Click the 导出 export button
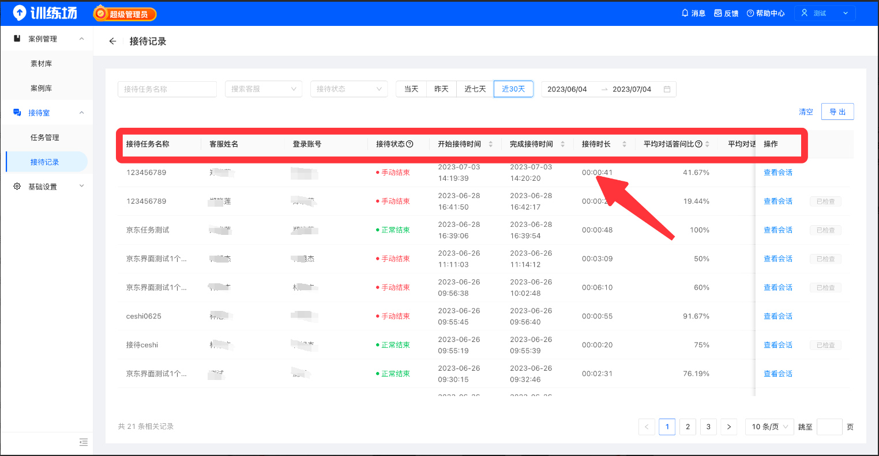Image resolution: width=879 pixels, height=456 pixels. click(837, 112)
